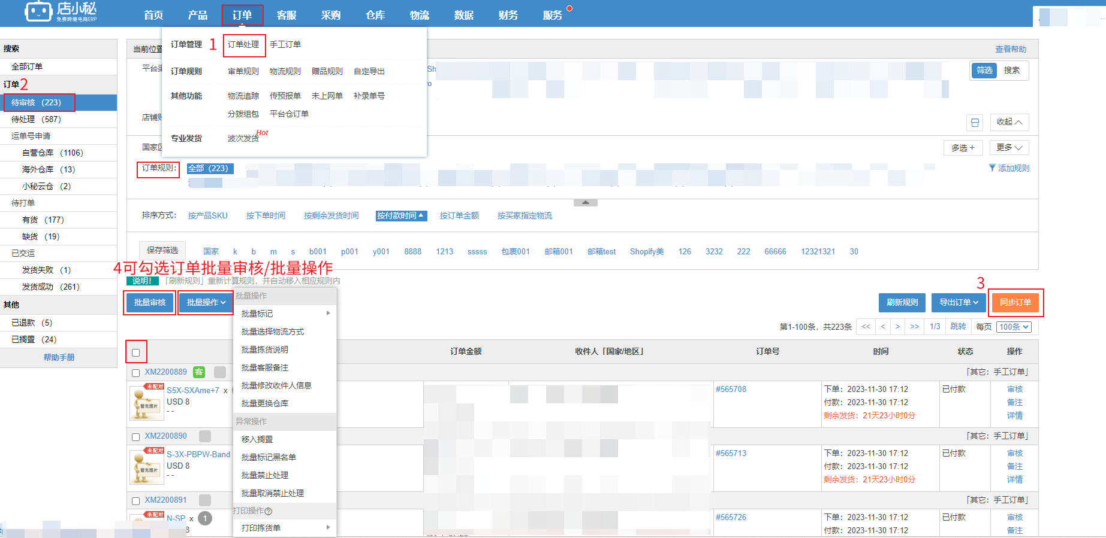Image resolution: width=1106 pixels, height=538 pixels.
Task: Open the 每页 100条 page size dropdown
Action: pos(1014,327)
